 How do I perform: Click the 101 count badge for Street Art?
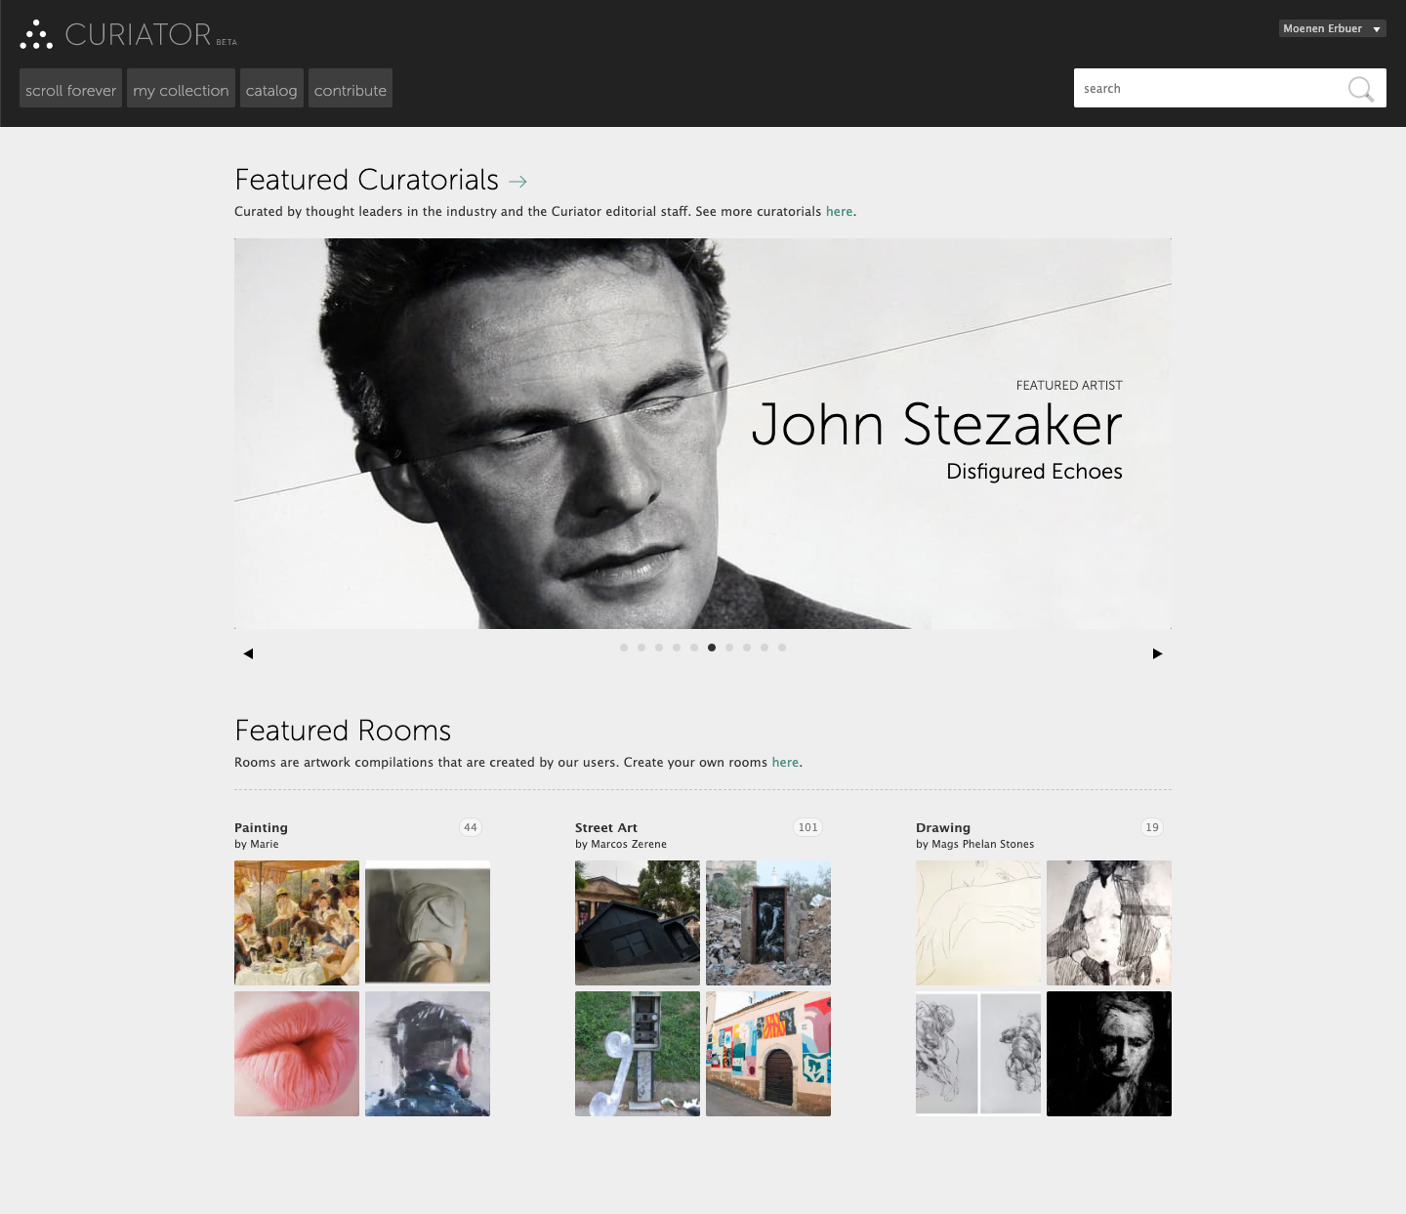[x=808, y=827]
